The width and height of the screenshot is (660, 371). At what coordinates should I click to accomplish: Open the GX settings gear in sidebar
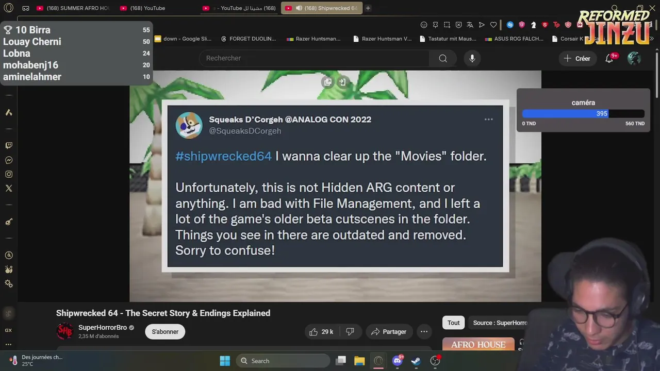[x=9, y=284]
